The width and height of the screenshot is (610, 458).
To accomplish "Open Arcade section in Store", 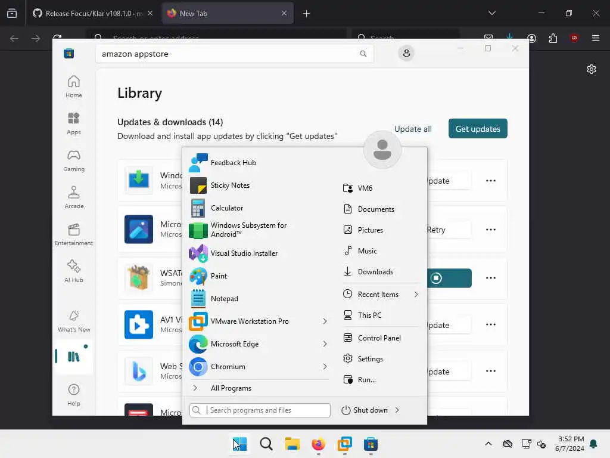I will pyautogui.click(x=73, y=197).
